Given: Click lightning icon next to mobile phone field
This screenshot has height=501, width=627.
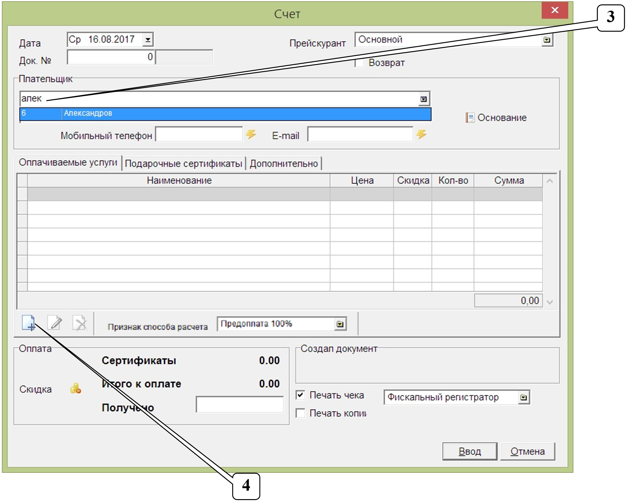Looking at the screenshot, I should click(251, 135).
